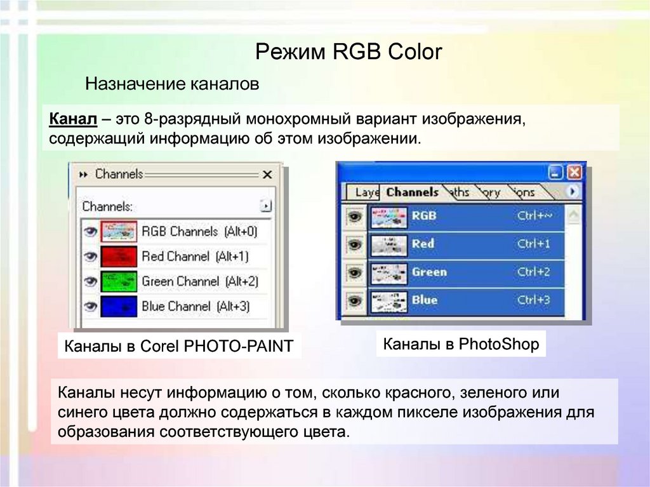Switch to the Layers tab in Photoshop
This screenshot has width=650, height=487.
366,192
